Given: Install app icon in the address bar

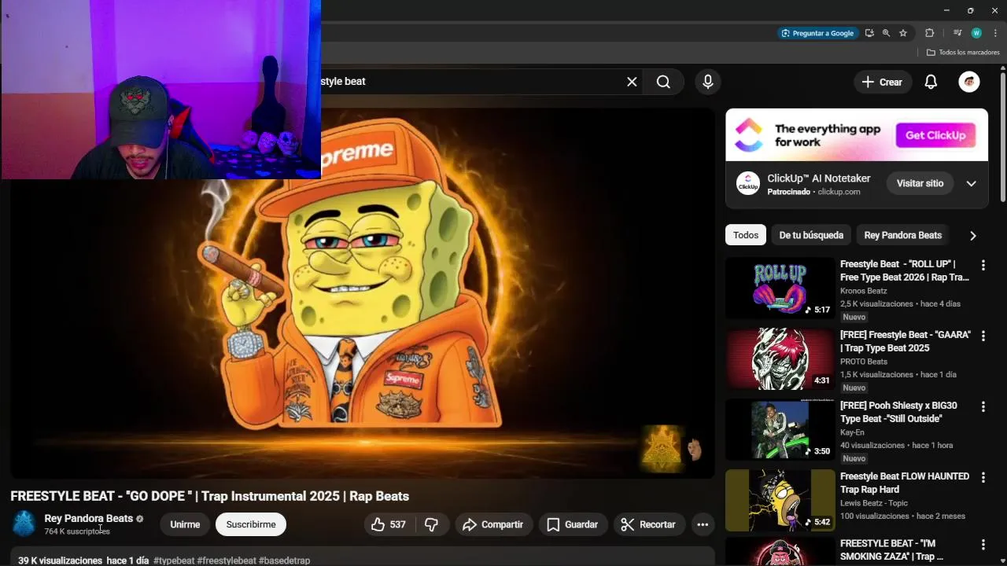Looking at the screenshot, I should tap(869, 33).
